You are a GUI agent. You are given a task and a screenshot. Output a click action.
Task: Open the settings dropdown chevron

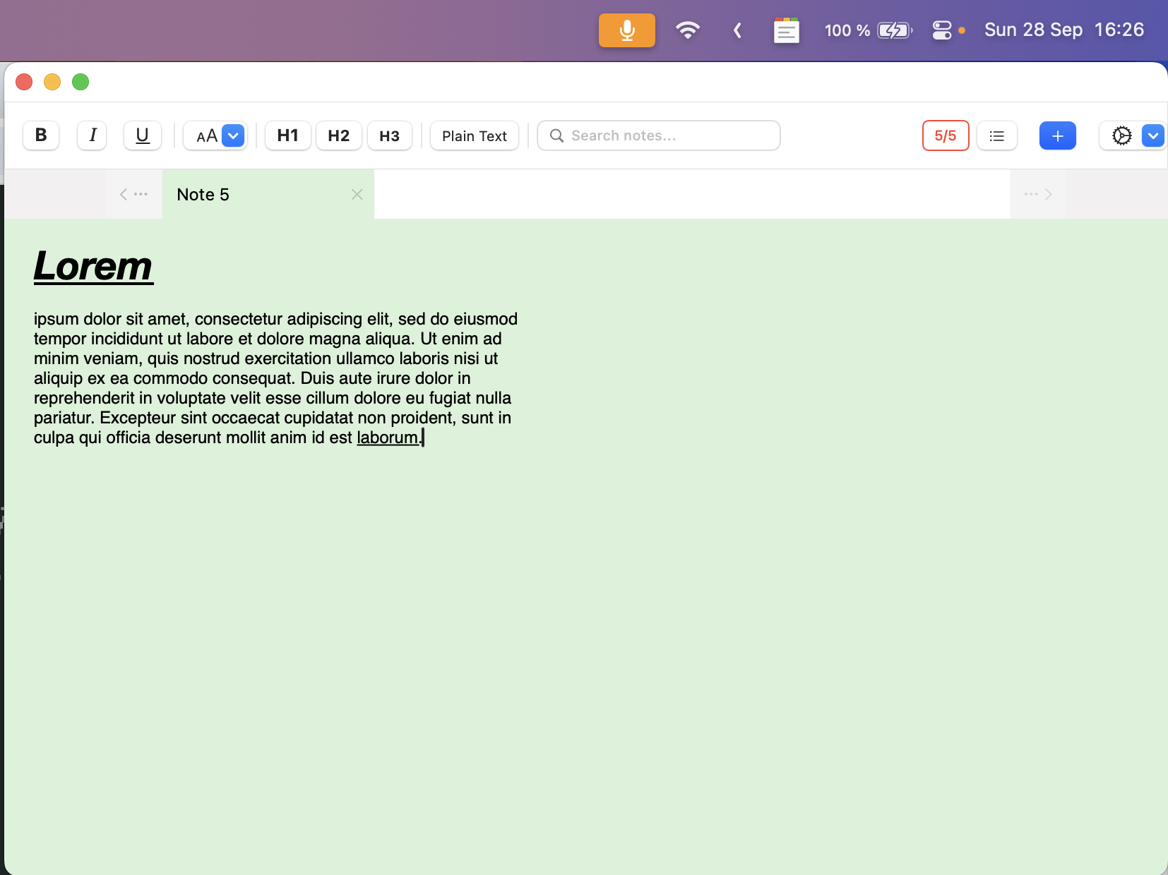tap(1152, 135)
